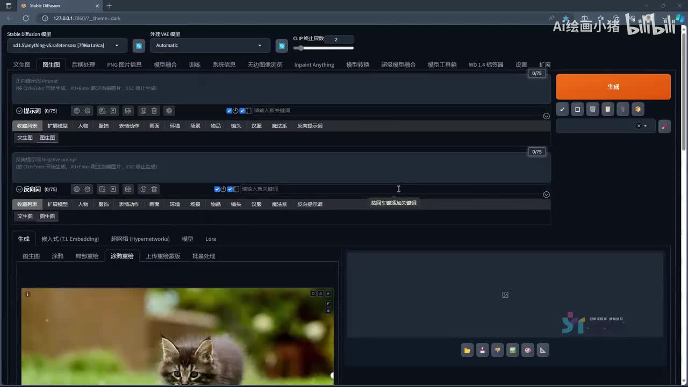Viewport: 688px width, 387px height.
Task: Click the ChatGPT icon in 提示词 toolbar
Action: pos(169,111)
